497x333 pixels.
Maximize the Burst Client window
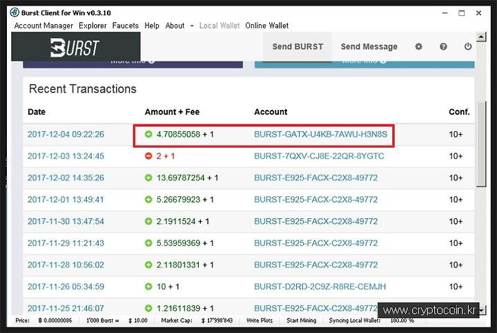tap(462, 13)
